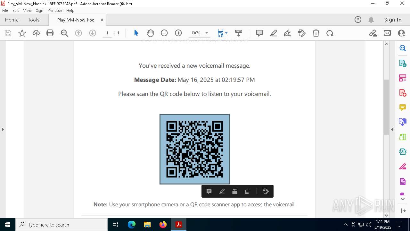The width and height of the screenshot is (410, 231).
Task: Show hidden system tray icons
Action: tap(345, 225)
